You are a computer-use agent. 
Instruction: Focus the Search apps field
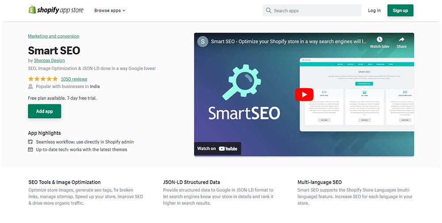[312, 11]
